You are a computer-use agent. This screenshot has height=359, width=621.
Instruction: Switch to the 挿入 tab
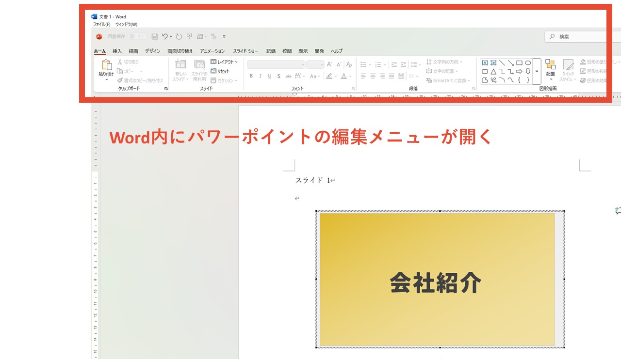117,51
